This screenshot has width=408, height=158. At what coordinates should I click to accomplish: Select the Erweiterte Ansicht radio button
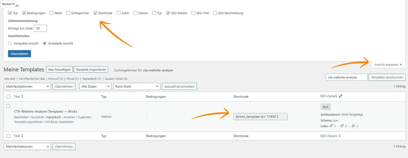click(x=45, y=43)
